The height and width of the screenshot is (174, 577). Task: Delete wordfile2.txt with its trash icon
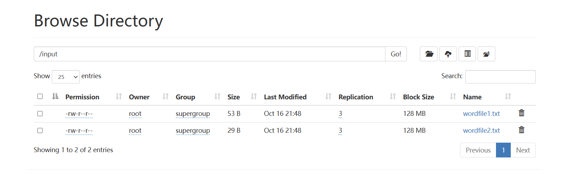tap(522, 130)
